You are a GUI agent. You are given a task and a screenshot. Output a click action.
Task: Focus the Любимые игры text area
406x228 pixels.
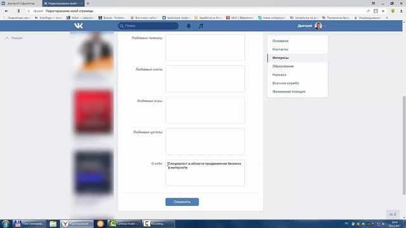(205, 110)
